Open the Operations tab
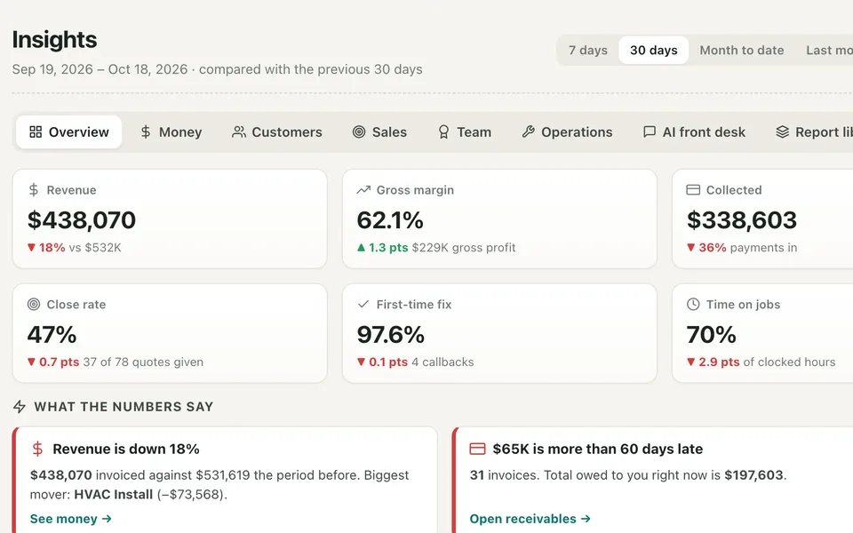Screen dimensions: 853x533 click(567, 132)
